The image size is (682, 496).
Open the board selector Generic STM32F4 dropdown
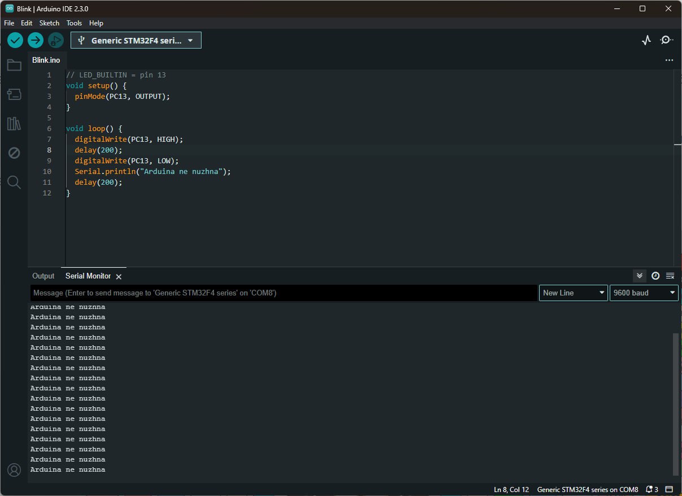click(x=136, y=40)
